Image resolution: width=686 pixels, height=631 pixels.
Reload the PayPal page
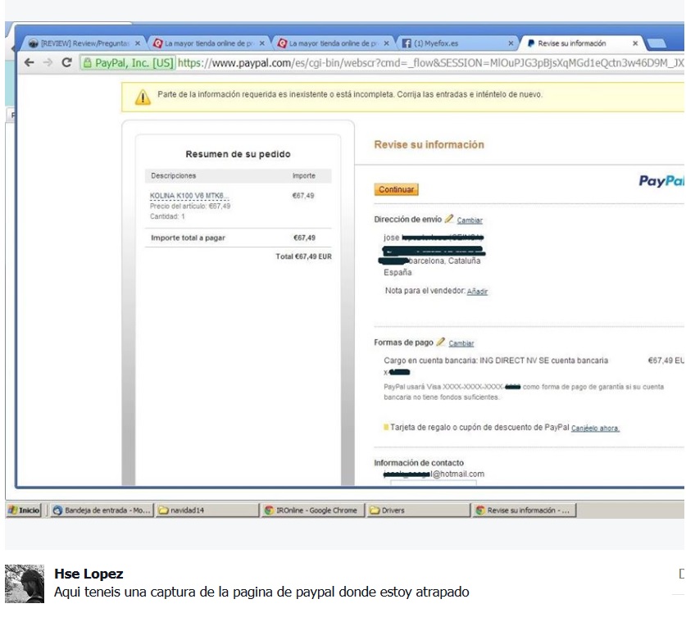66,62
